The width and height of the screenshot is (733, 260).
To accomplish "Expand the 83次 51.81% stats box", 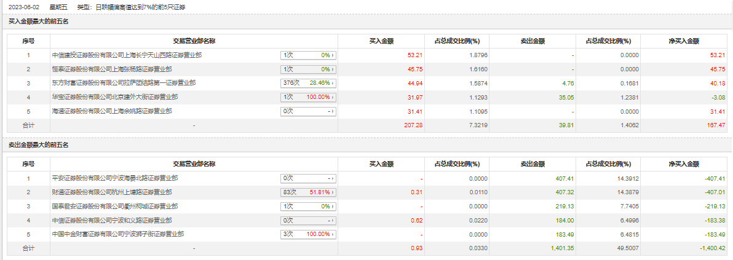I will tap(309, 192).
